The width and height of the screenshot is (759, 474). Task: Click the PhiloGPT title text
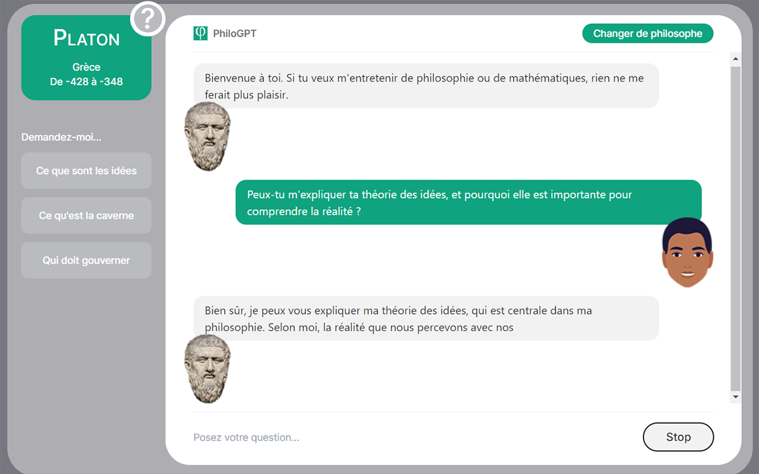[235, 34]
